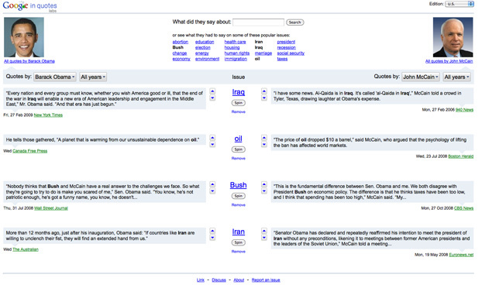The width and height of the screenshot is (482, 288).
Task: Click the up arrow beside Obama's oil quote
Action: pyautogui.click(x=212, y=138)
